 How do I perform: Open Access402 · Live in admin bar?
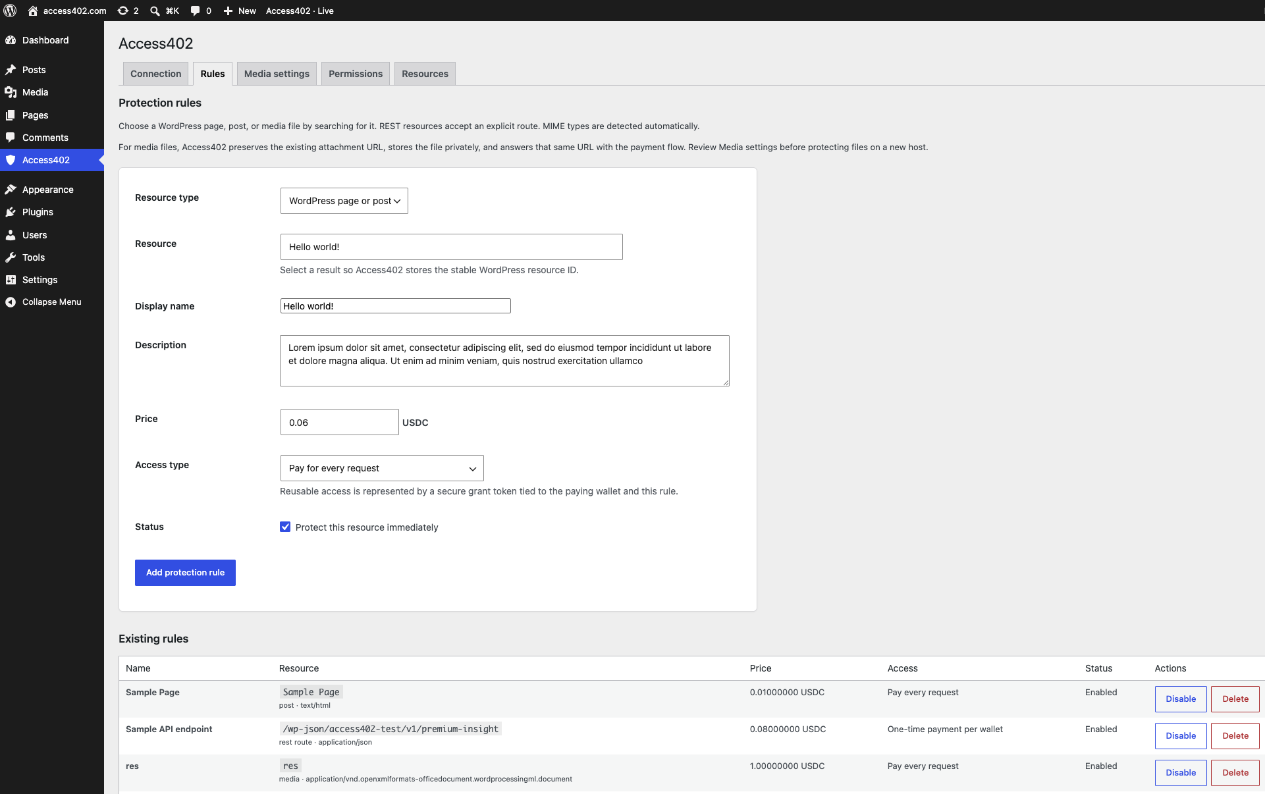(x=300, y=11)
